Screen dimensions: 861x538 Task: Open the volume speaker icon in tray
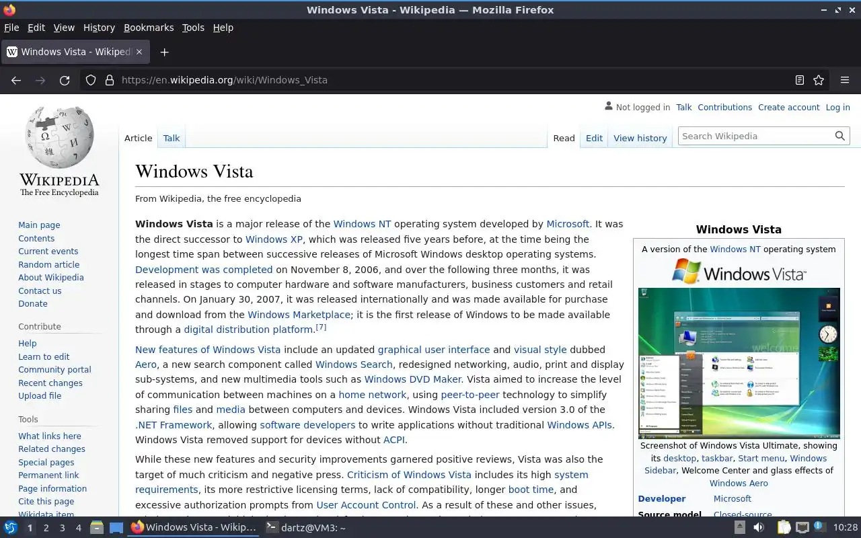pos(759,528)
